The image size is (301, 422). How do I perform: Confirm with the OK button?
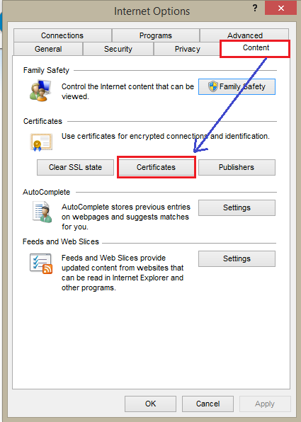(150, 404)
